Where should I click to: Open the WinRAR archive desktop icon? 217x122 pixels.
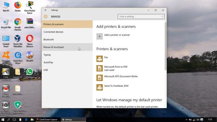point(29,23)
